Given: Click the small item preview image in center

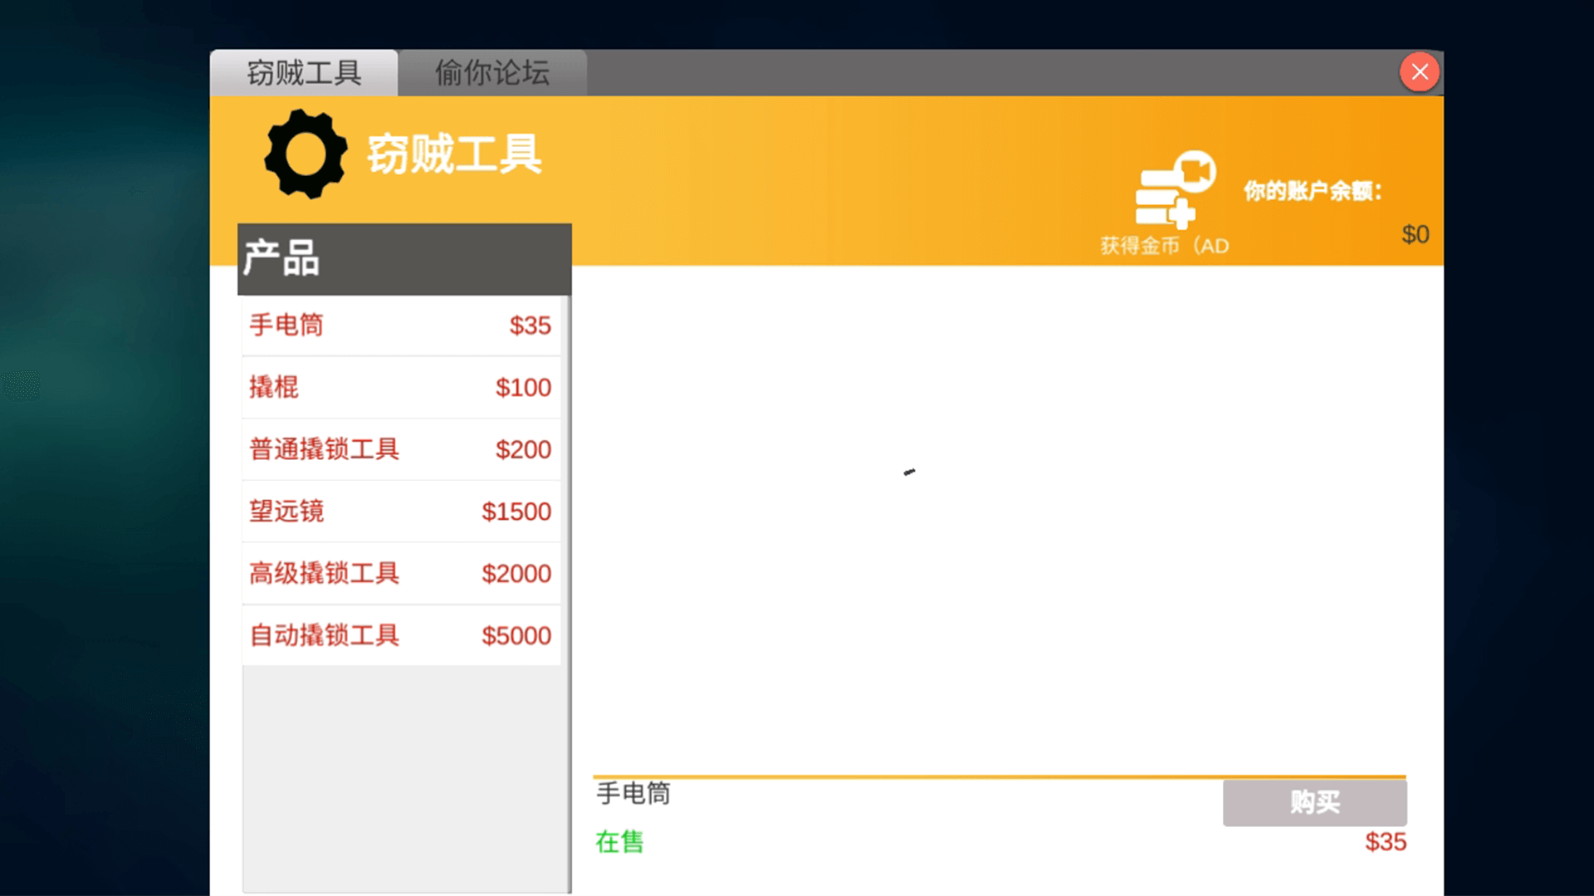Looking at the screenshot, I should [x=910, y=472].
